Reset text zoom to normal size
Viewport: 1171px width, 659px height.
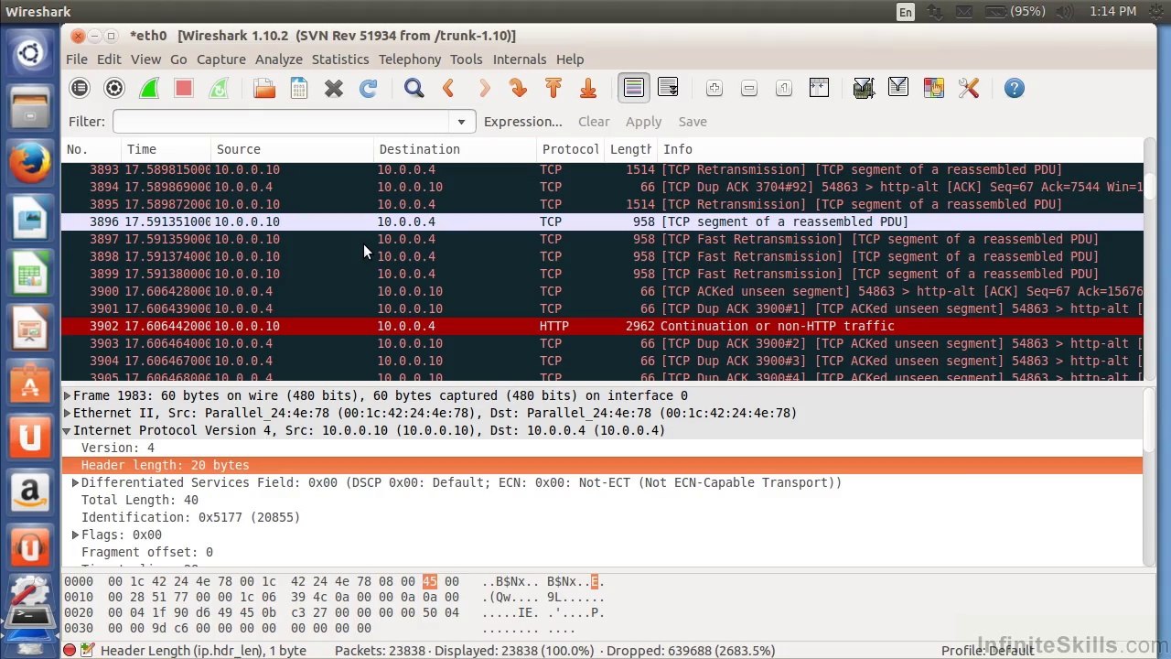click(x=784, y=88)
